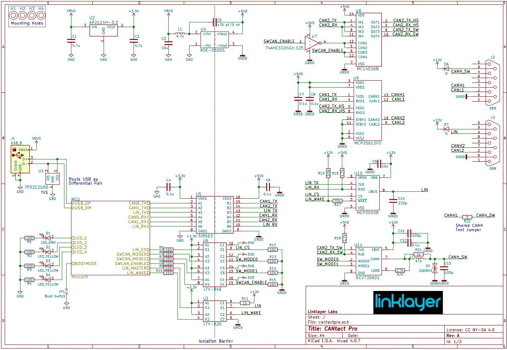Image resolution: width=507 pixels, height=350 pixels.
Task: Select the U4 ROE-0505S DC-DC converter
Action: tap(215, 40)
